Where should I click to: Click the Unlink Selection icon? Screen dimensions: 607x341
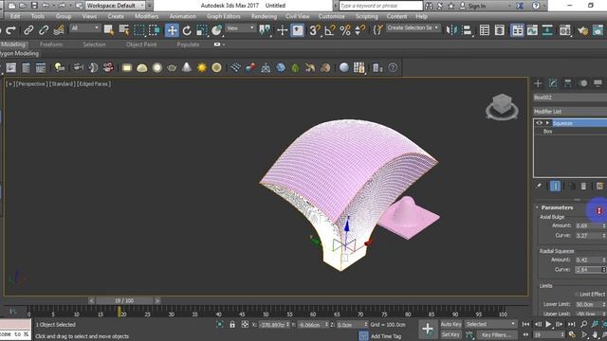[44, 30]
